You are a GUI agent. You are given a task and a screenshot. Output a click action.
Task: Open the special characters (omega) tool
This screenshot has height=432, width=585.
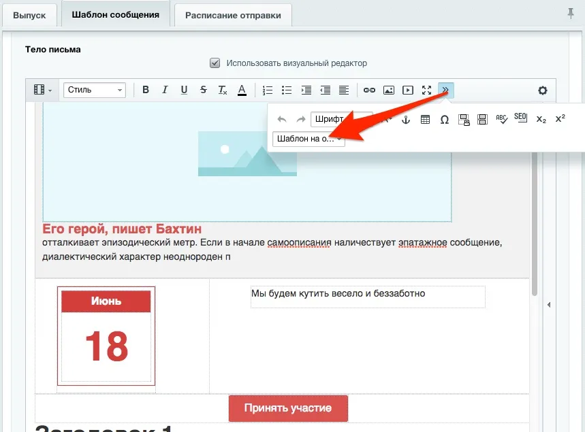444,118
